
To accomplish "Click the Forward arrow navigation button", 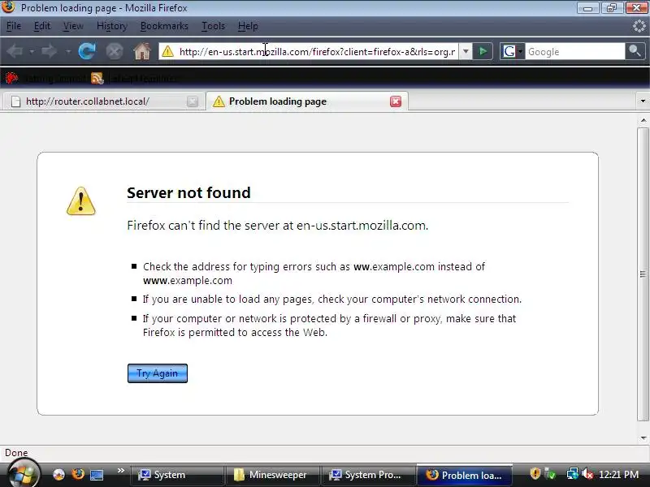I will pyautogui.click(x=50, y=51).
